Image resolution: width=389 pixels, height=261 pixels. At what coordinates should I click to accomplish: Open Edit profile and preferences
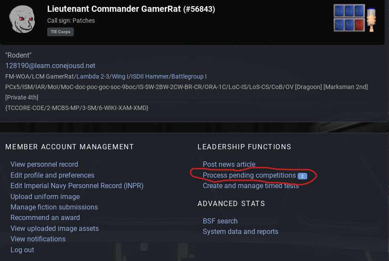click(x=52, y=175)
